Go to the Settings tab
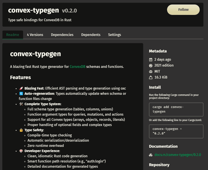The image size is (208, 170). click(x=114, y=35)
